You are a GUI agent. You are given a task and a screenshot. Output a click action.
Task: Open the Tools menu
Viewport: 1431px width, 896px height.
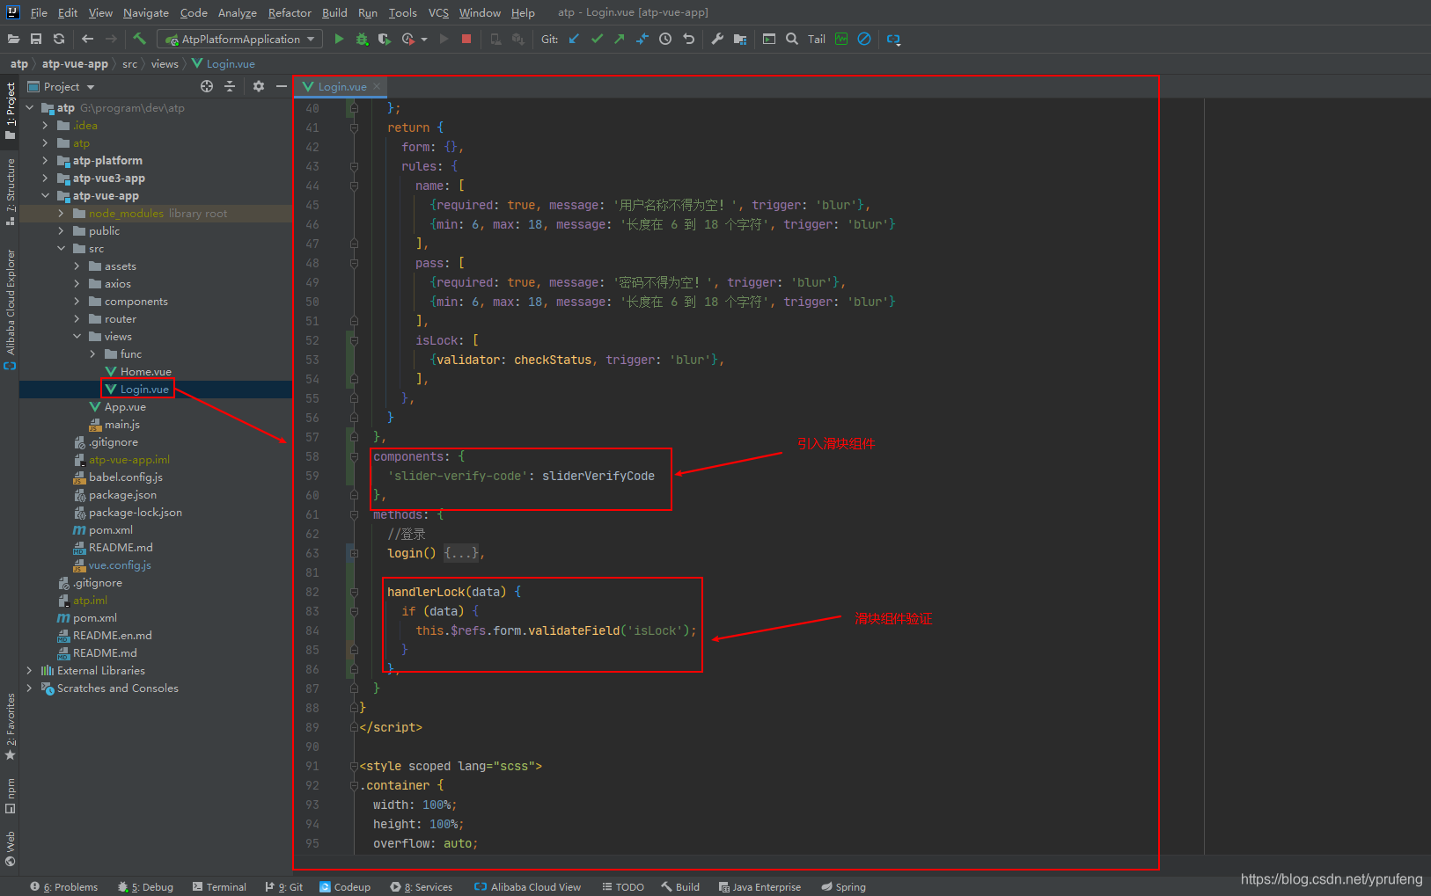pos(402,12)
